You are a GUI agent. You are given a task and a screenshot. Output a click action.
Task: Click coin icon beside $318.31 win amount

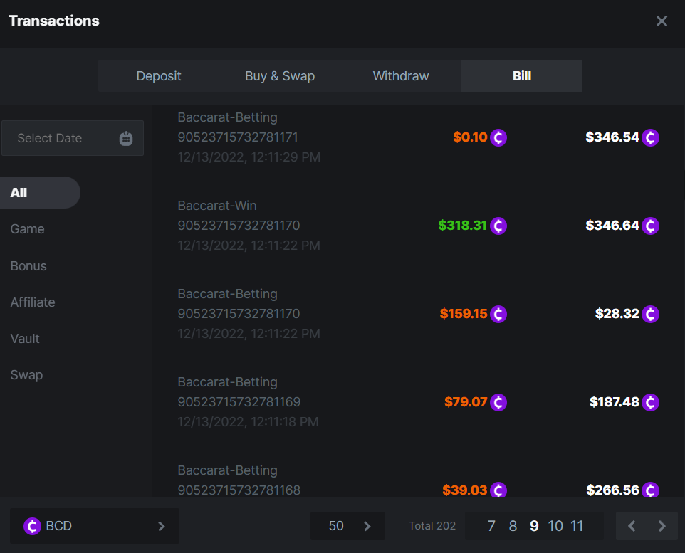(498, 226)
